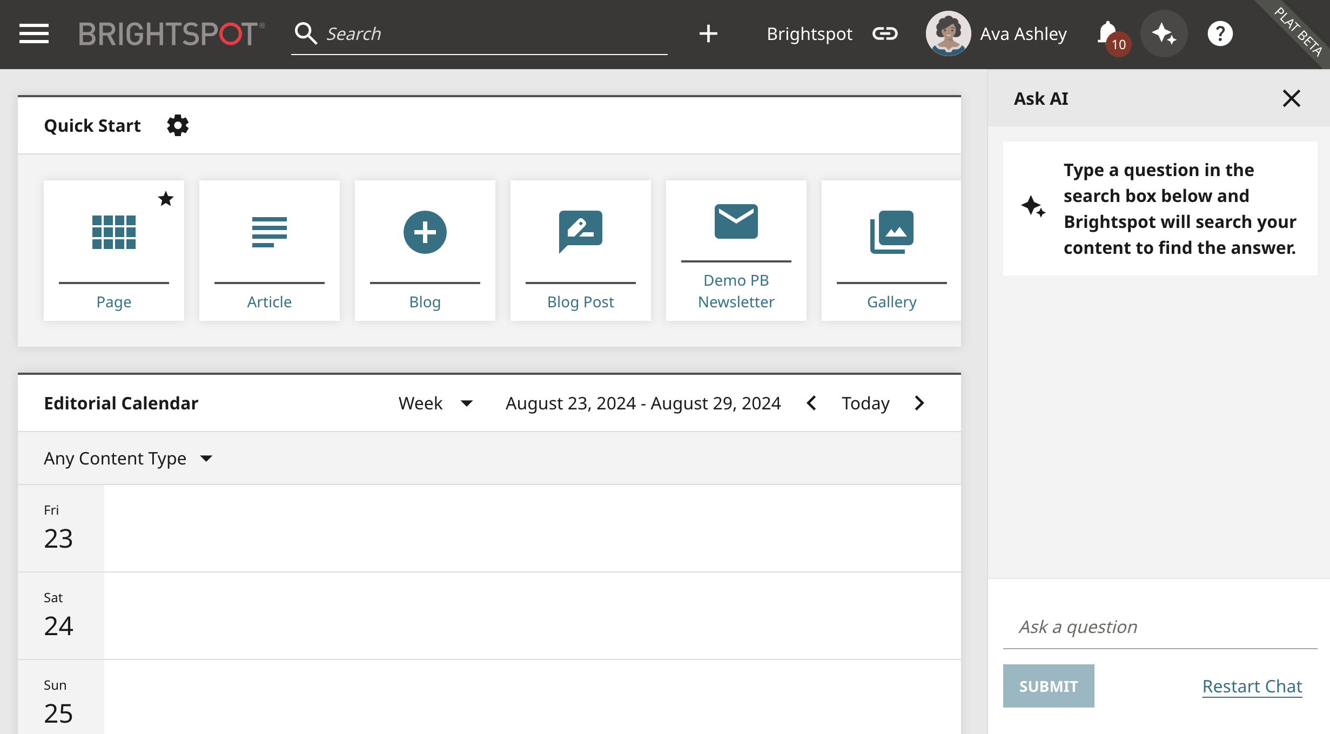Screen dimensions: 1330x734
Task: Click the calendar date range text
Action: (x=643, y=403)
